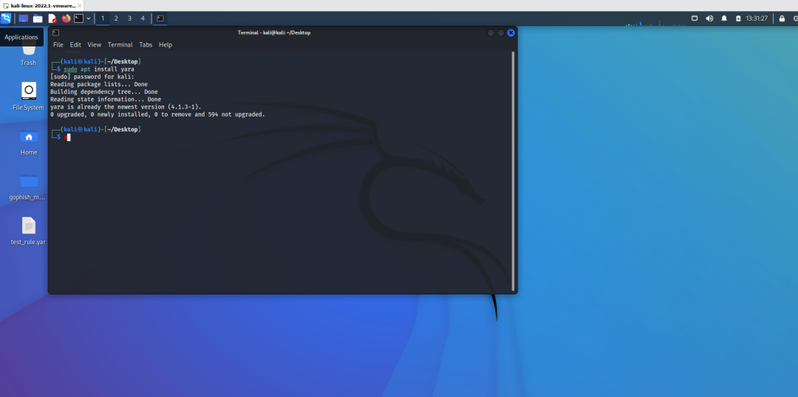798x397 pixels.
Task: Click the battery power tray icon
Action: point(738,18)
